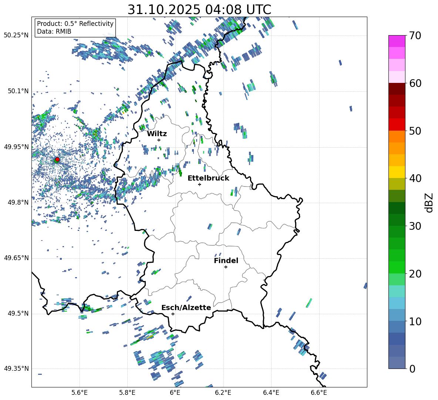Click the 'Product: 0.5° Reflectivity' text
438x400 pixels.
[75, 23]
